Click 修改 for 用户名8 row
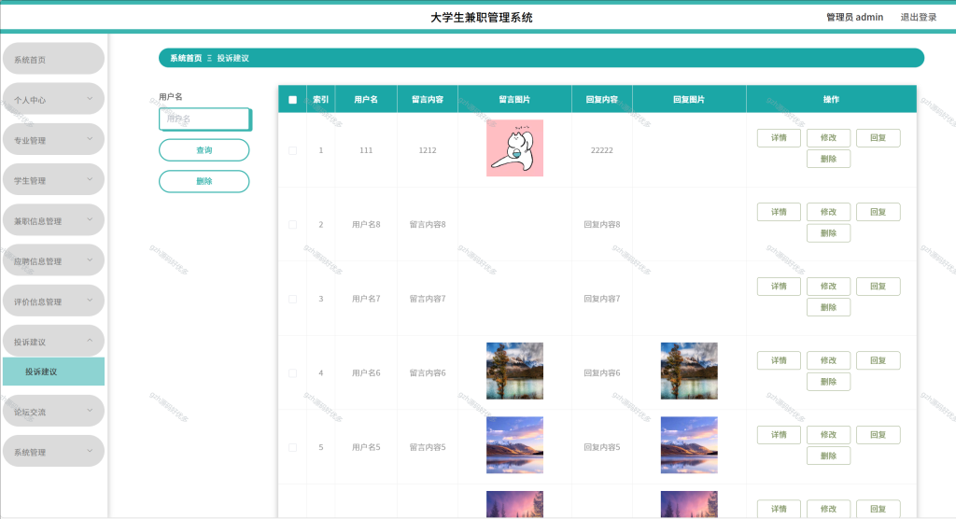This screenshot has height=519, width=956. pyautogui.click(x=829, y=212)
